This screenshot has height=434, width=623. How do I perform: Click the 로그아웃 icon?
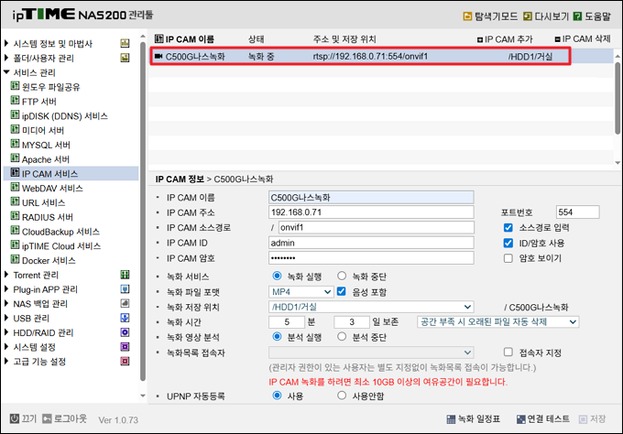(x=49, y=418)
